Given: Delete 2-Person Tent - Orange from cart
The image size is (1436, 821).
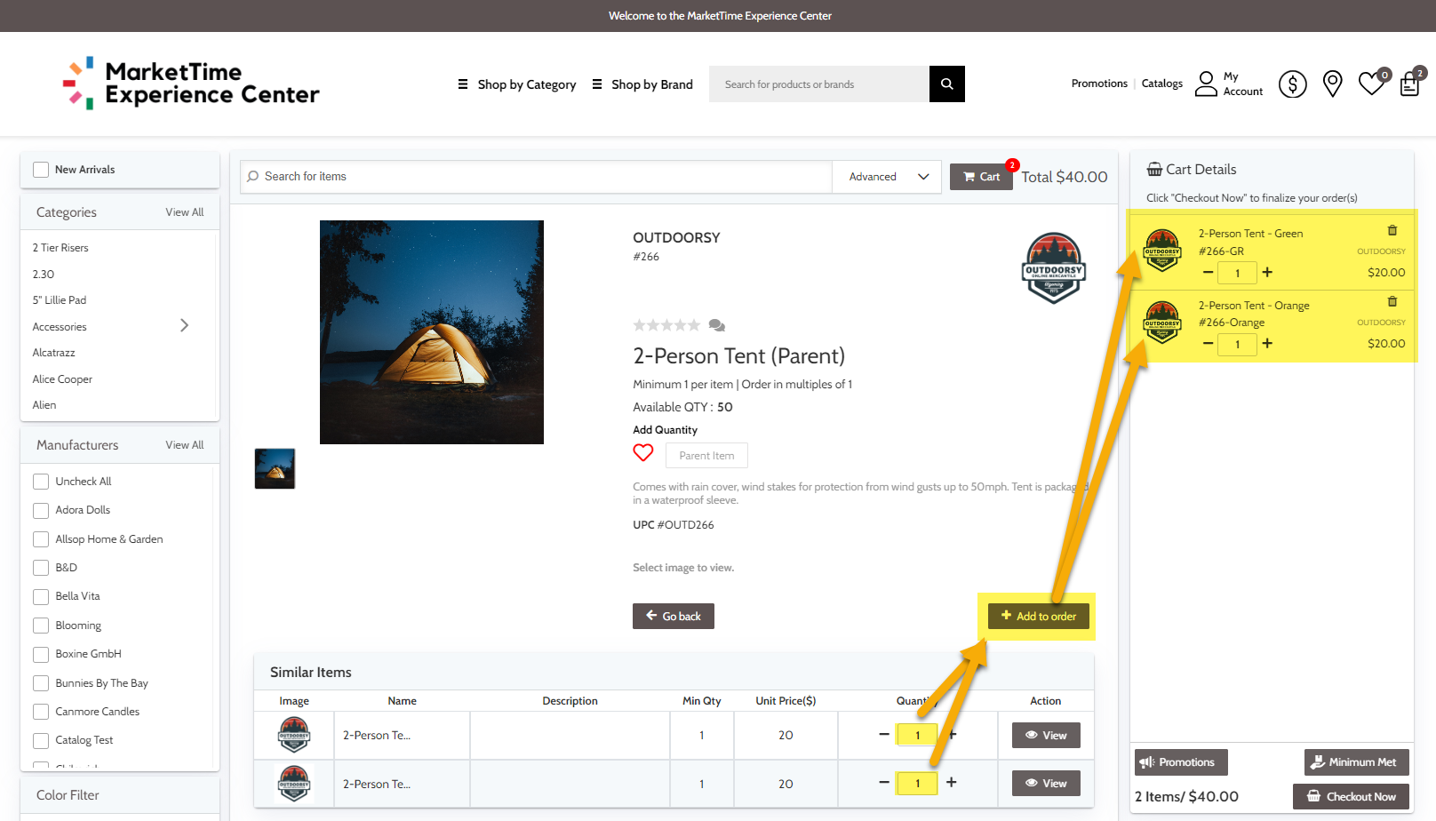Looking at the screenshot, I should [x=1392, y=301].
